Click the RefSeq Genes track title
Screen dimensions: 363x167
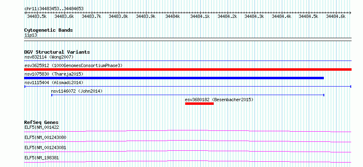[x=42, y=122]
